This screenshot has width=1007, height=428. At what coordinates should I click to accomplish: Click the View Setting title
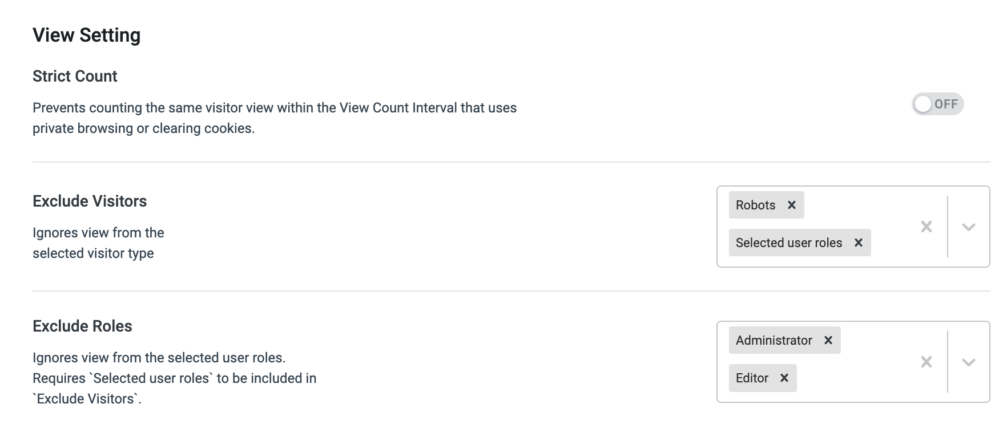point(86,35)
